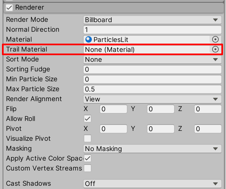Toggle the Renderer module checkbox
The width and height of the screenshot is (226, 189).
pyautogui.click(x=9, y=7)
